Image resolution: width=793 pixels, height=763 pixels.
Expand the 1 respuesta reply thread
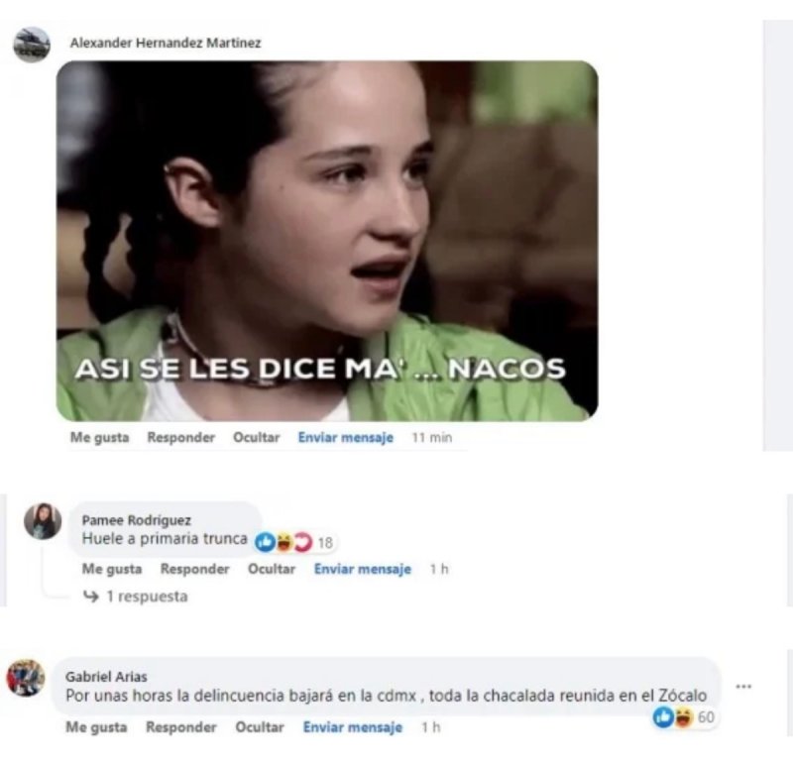click(x=136, y=597)
